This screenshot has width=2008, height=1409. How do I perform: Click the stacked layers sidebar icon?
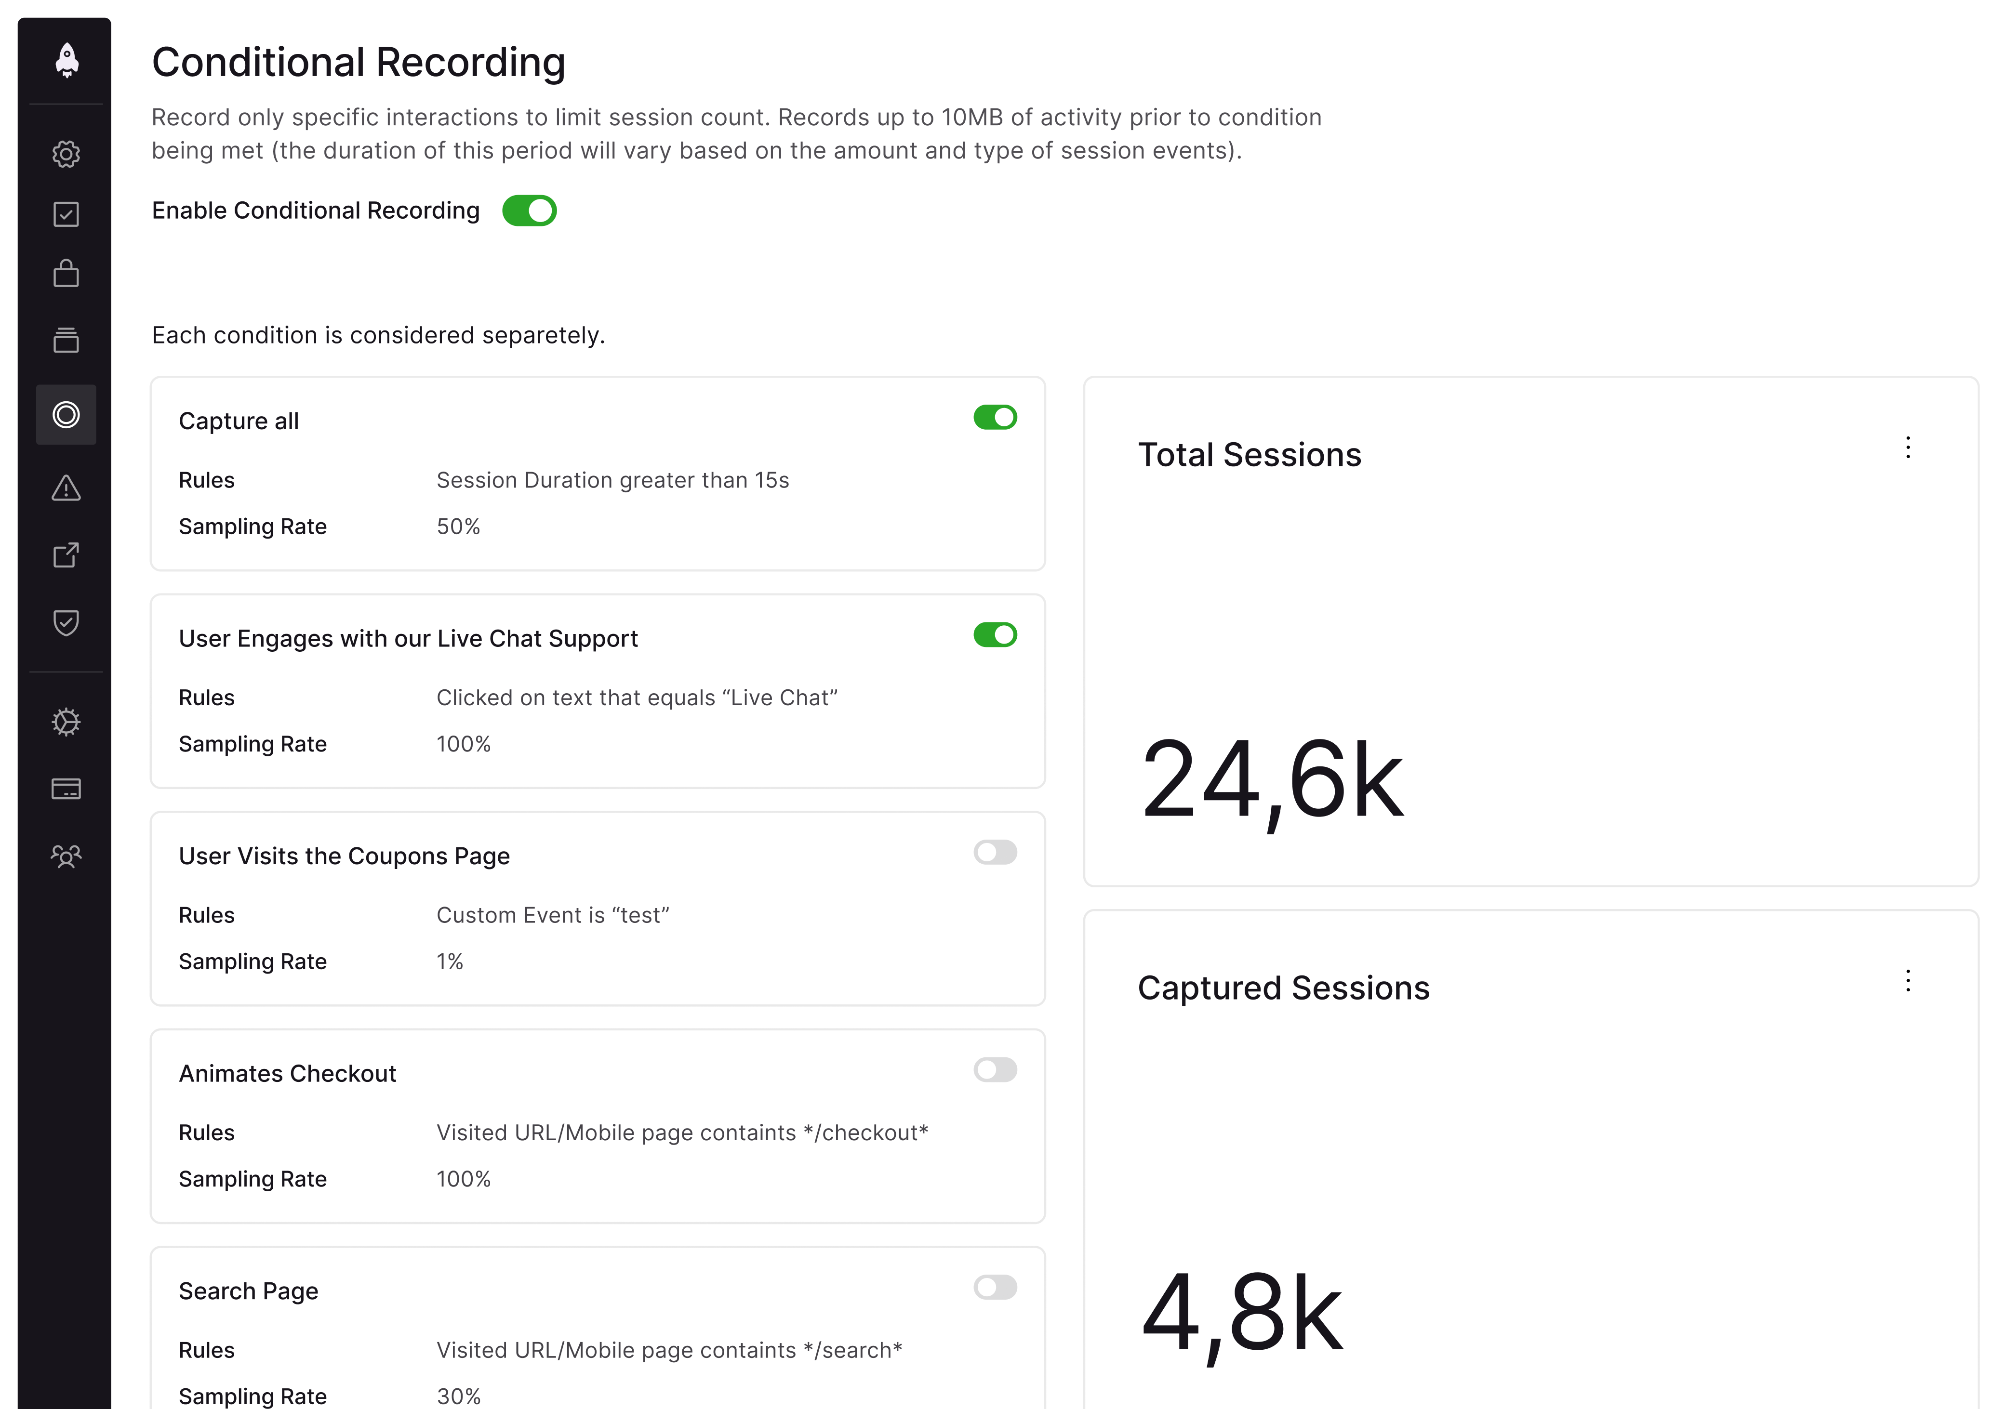point(66,340)
